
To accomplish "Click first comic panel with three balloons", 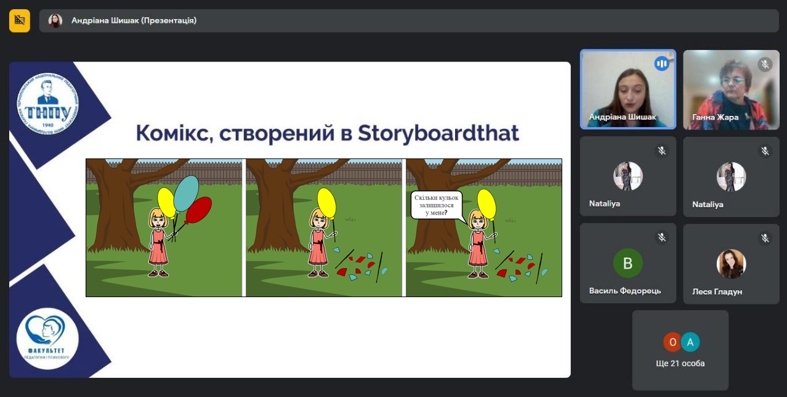I will 164,227.
